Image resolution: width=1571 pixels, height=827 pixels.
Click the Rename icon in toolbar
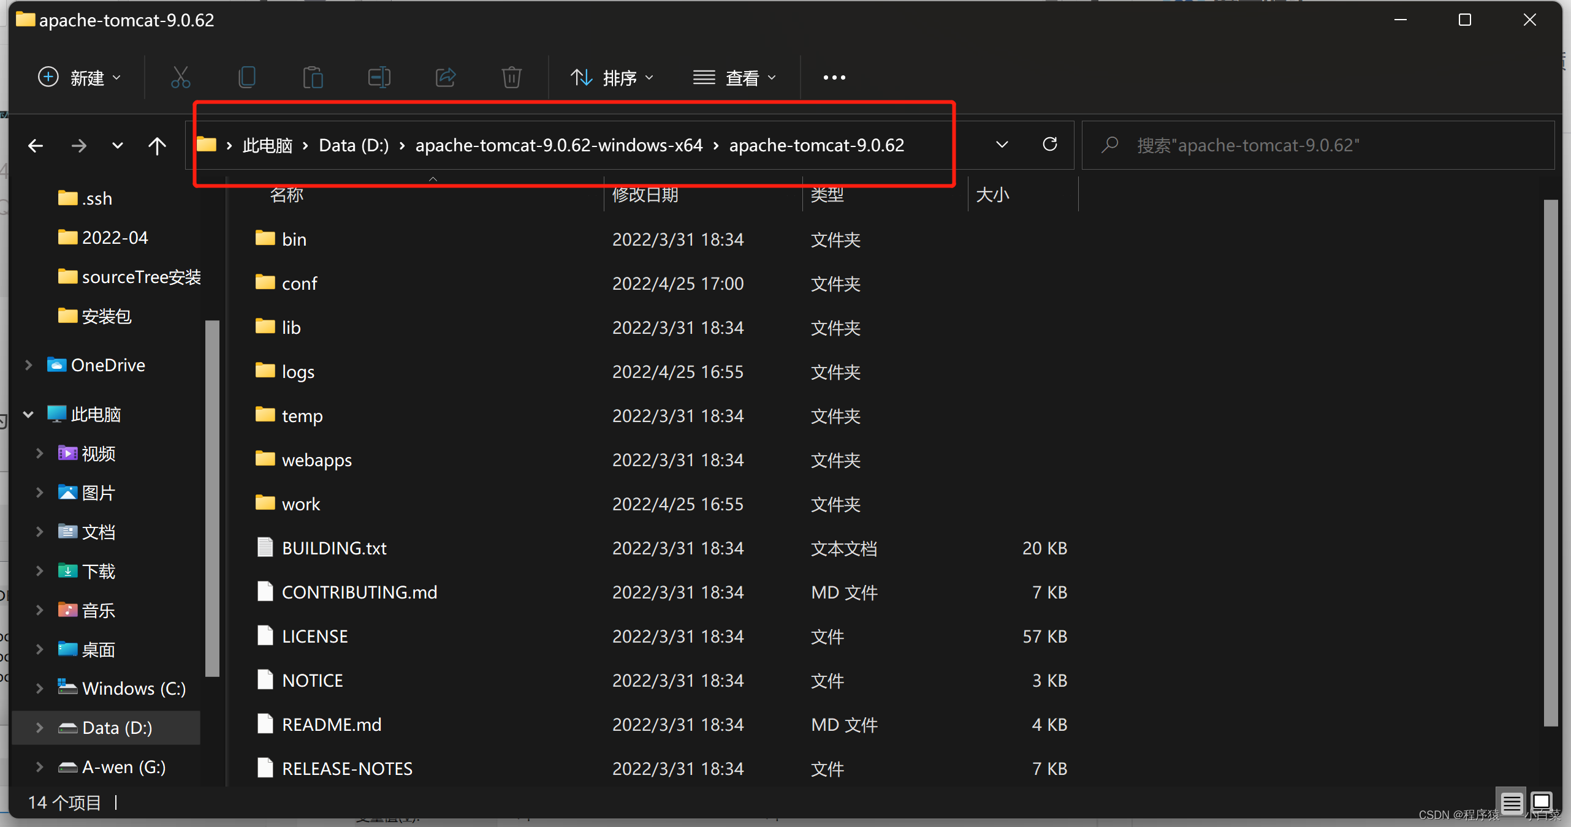coord(379,78)
